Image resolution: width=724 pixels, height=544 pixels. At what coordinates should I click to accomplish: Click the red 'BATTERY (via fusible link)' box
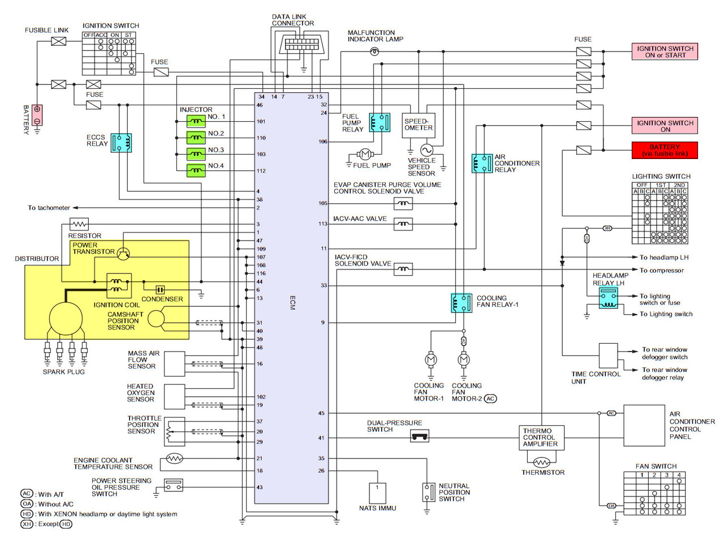click(x=665, y=150)
